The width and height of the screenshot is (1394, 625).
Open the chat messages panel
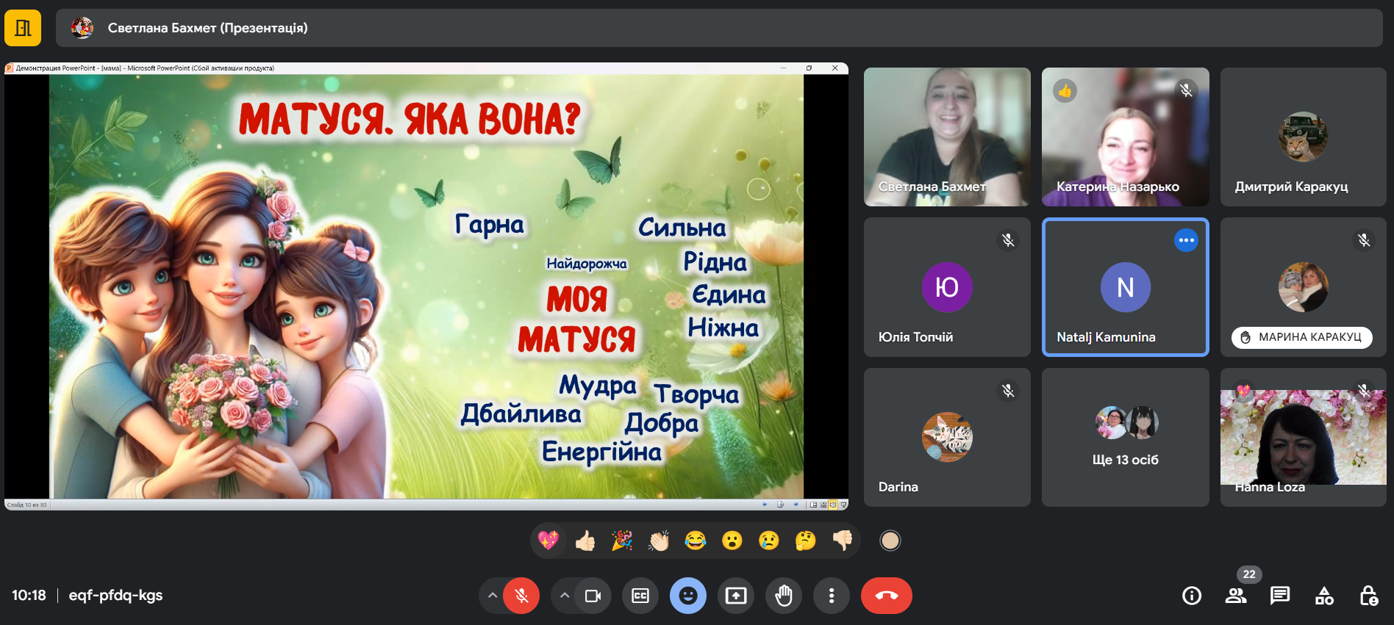click(1280, 596)
